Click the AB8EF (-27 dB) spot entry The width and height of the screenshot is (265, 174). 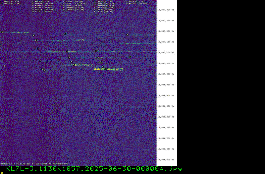pos(10,3)
